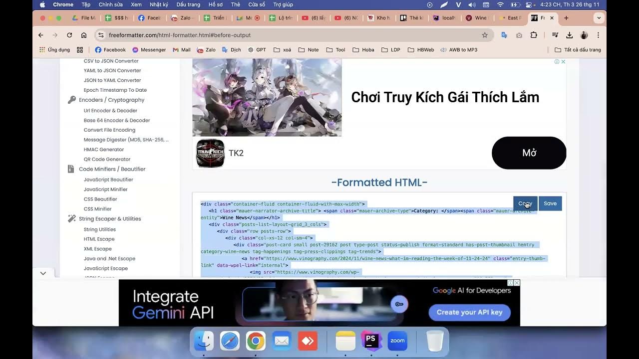Open the Java and .Net Escape link
Viewport: 639px width, 359px height.
coord(109,258)
